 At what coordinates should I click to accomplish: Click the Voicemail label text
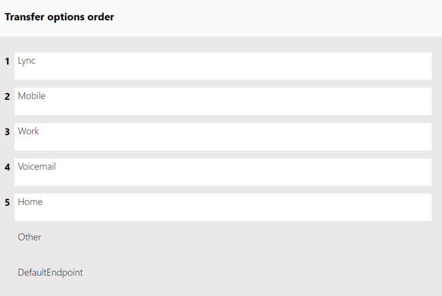click(37, 166)
